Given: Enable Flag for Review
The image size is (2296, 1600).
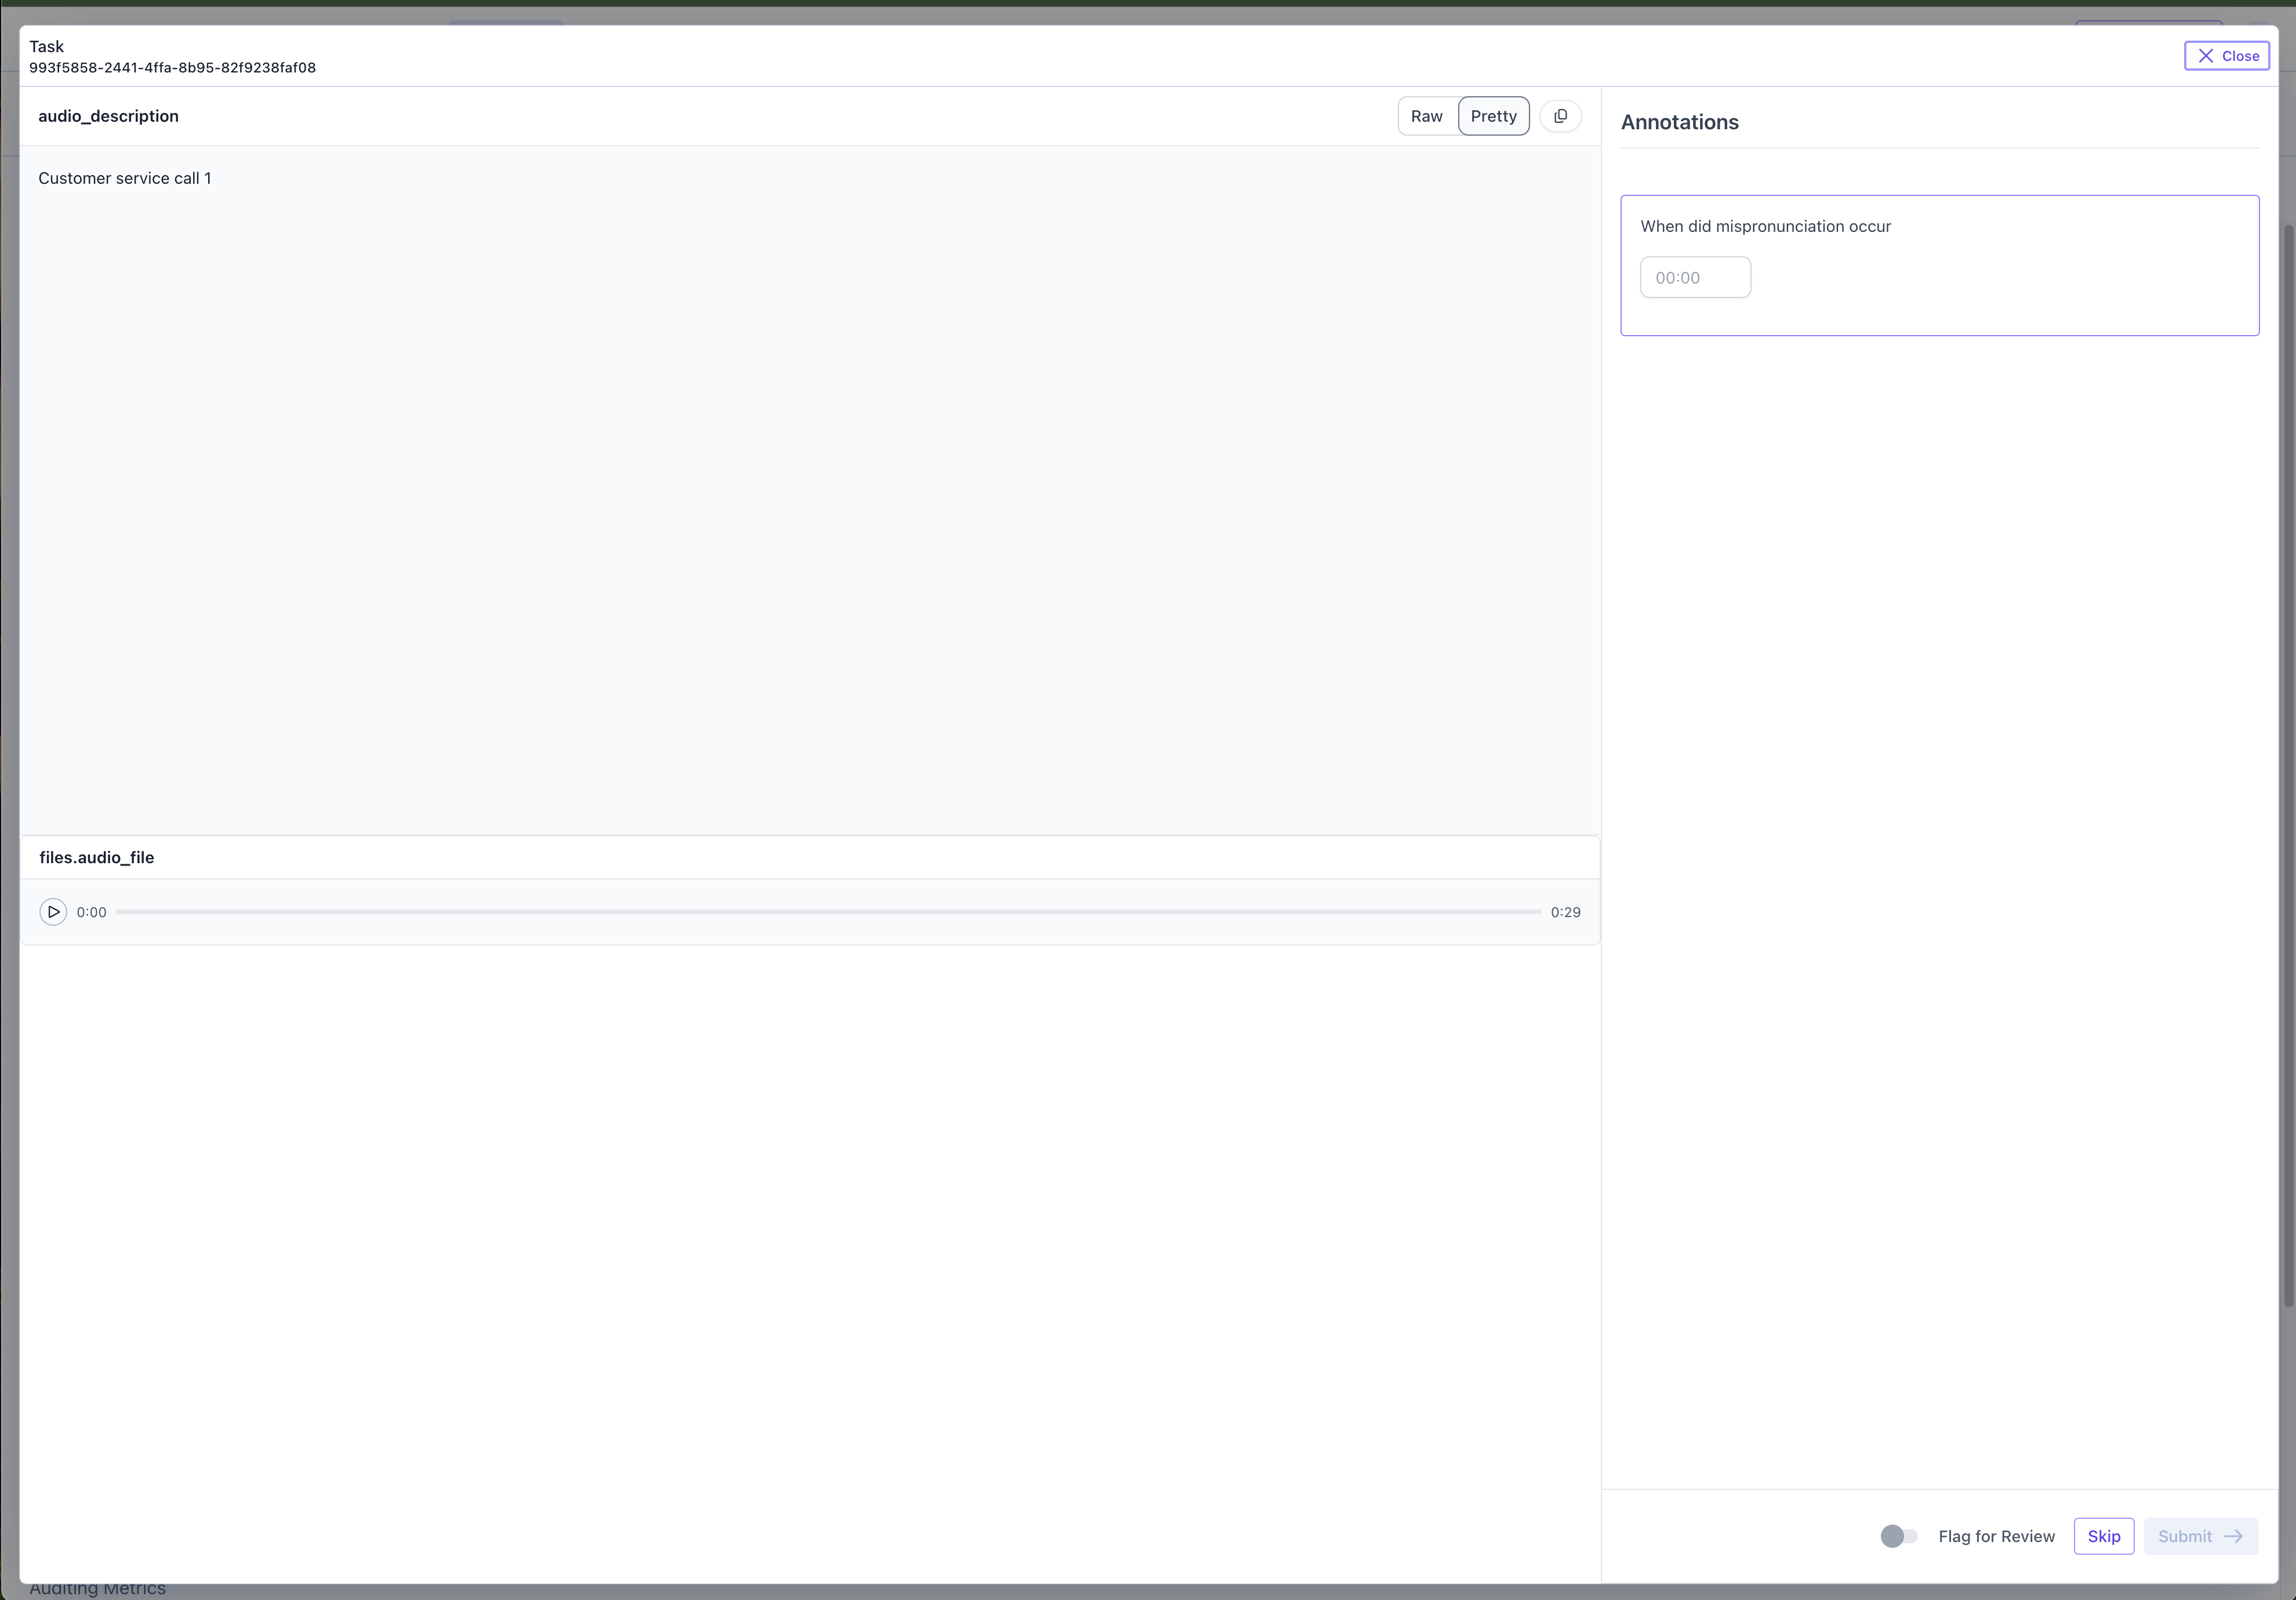Looking at the screenshot, I should [1898, 1536].
